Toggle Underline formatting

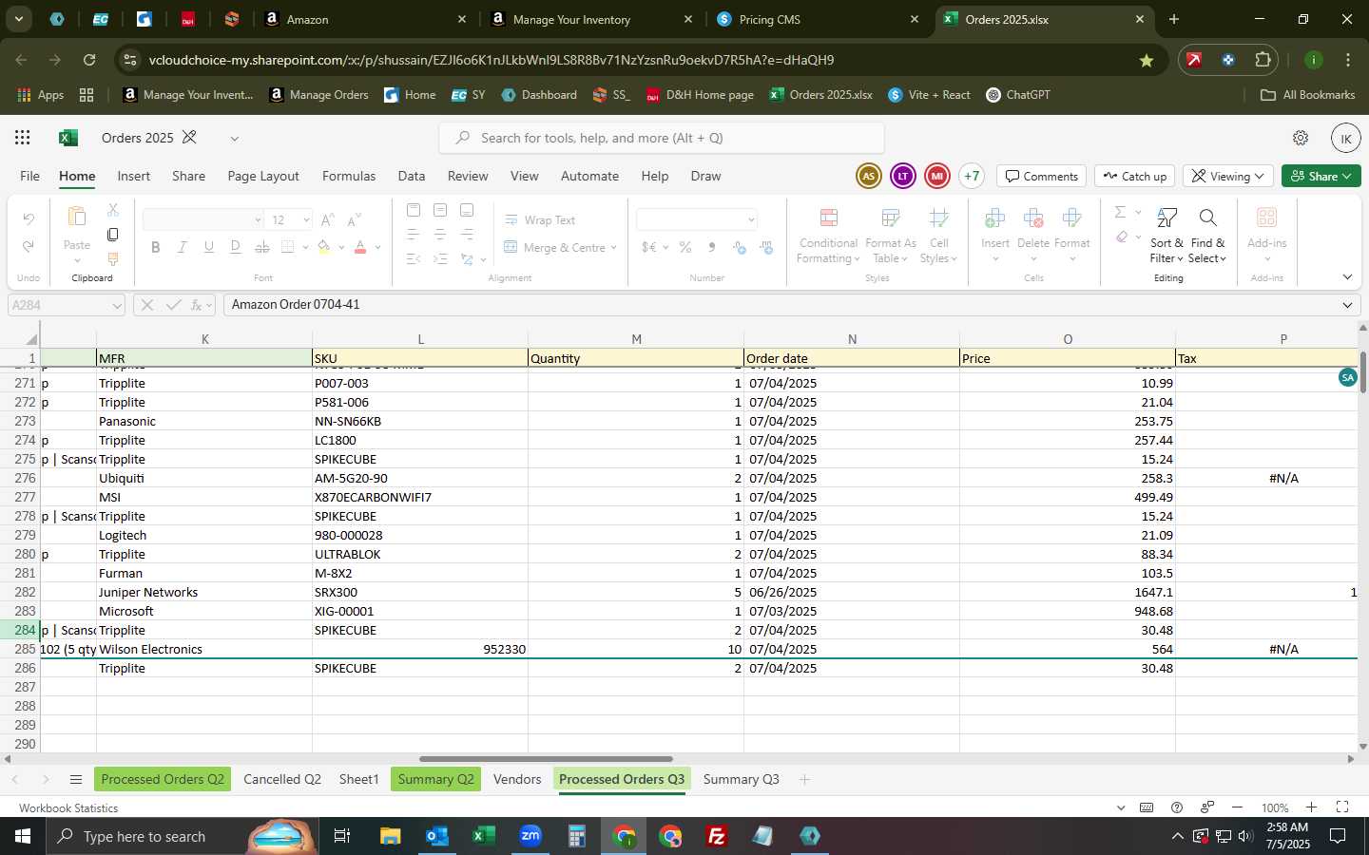209,247
